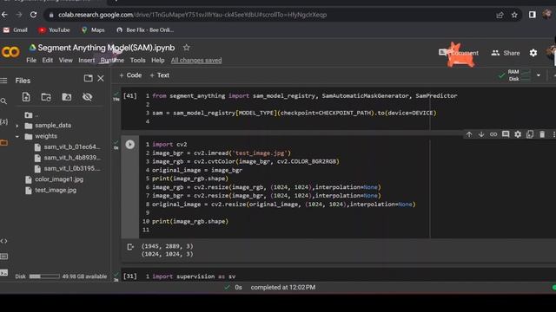Close the Files panel
The image size is (556, 312).
[x=101, y=78]
